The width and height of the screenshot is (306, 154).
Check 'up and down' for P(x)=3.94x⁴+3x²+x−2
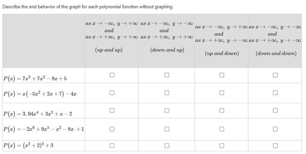[x=222, y=110]
